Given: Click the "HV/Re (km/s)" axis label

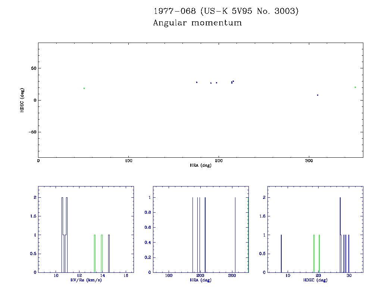Looking at the screenshot, I should pyautogui.click(x=86, y=280).
